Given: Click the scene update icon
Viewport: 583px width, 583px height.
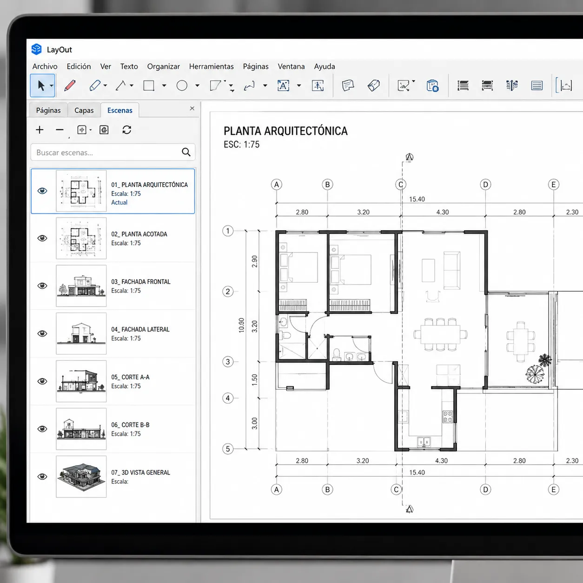Looking at the screenshot, I should (82, 130).
